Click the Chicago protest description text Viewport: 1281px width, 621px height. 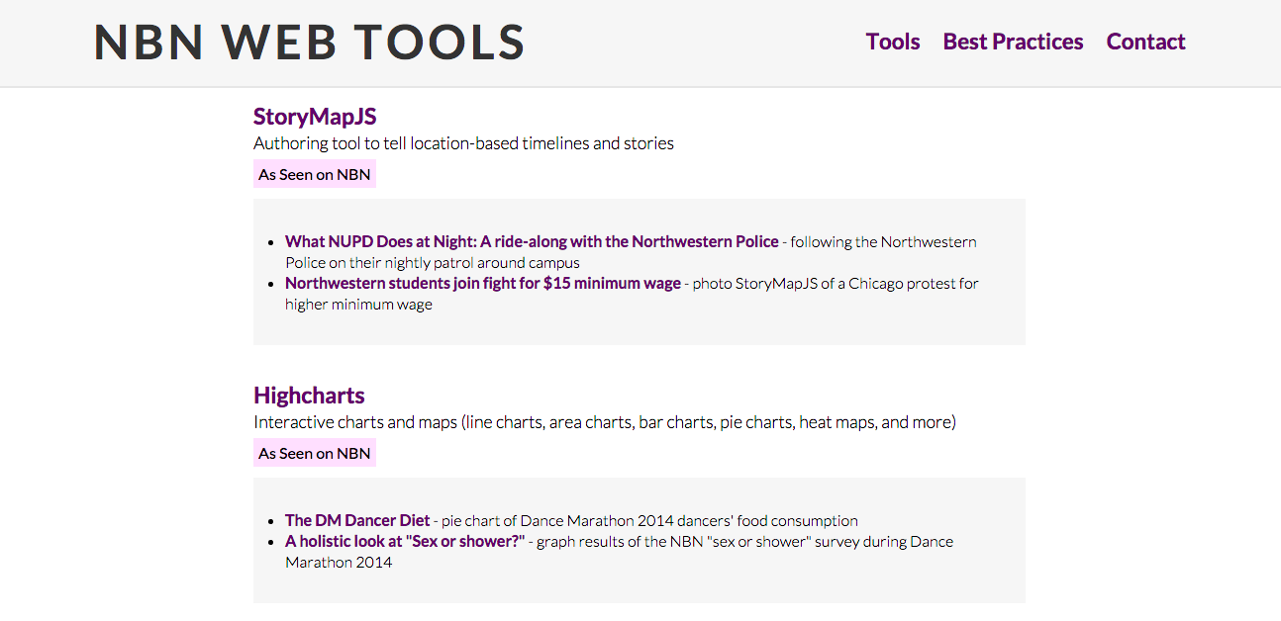point(632,294)
